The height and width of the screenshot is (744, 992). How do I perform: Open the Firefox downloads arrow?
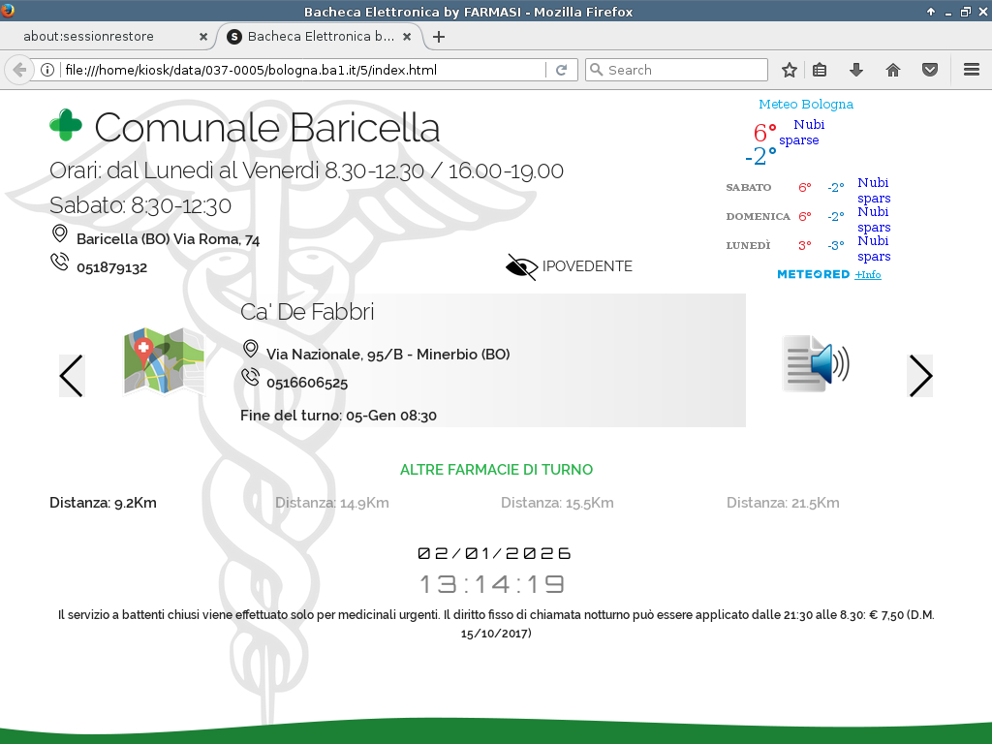click(856, 70)
